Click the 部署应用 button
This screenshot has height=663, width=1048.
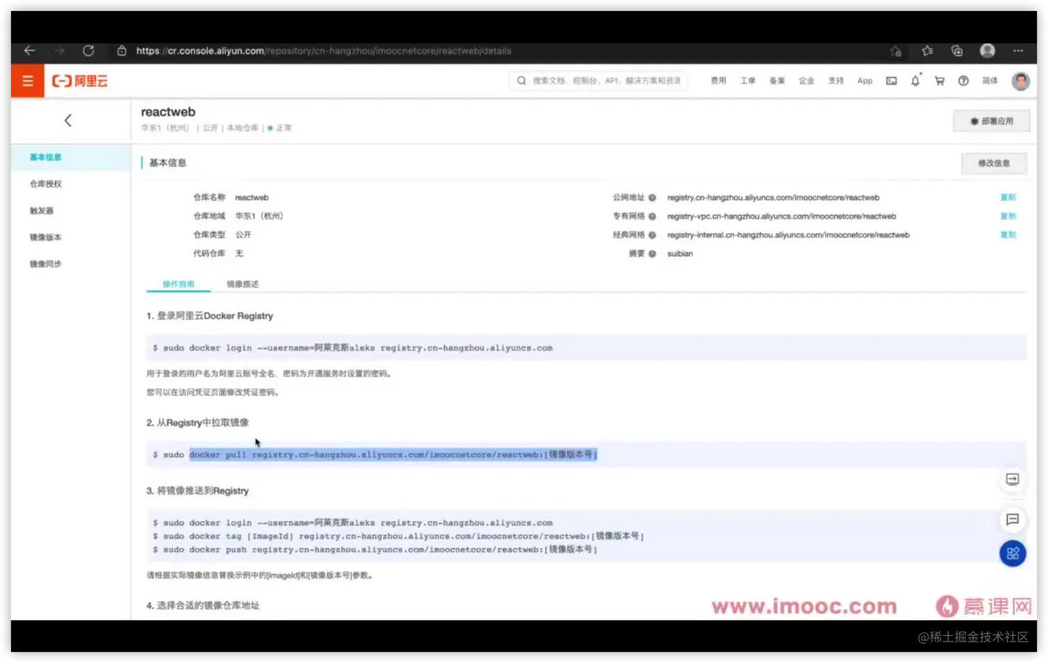pos(991,121)
